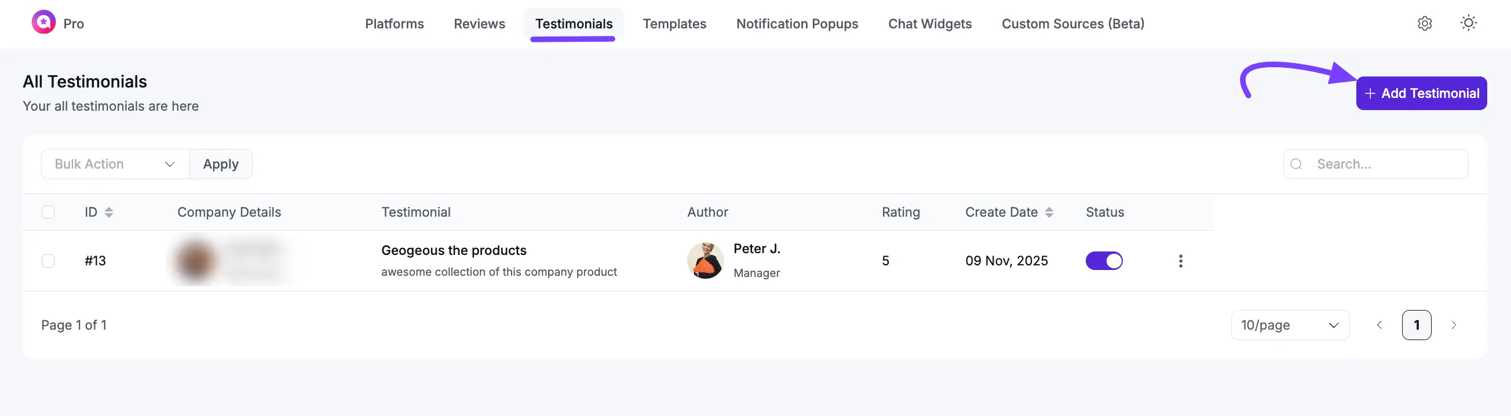
Task: Open settings via the gear icon
Action: (1424, 24)
